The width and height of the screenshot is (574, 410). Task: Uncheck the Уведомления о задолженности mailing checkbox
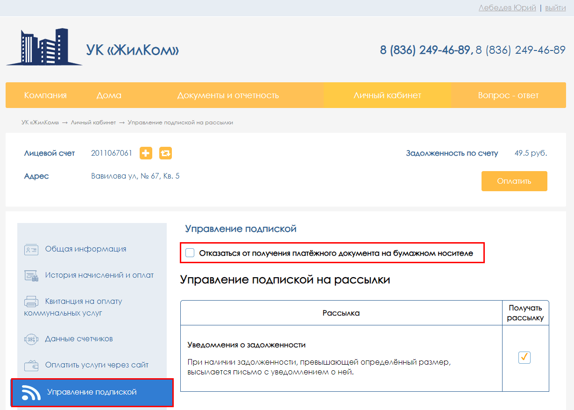click(x=524, y=358)
